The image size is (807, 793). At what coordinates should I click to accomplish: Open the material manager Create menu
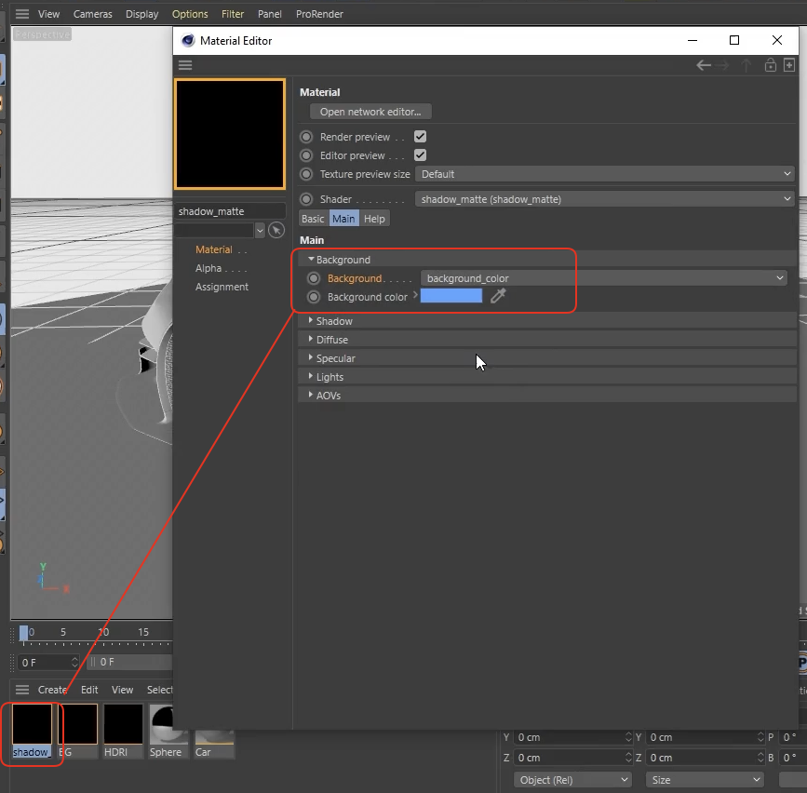52,690
